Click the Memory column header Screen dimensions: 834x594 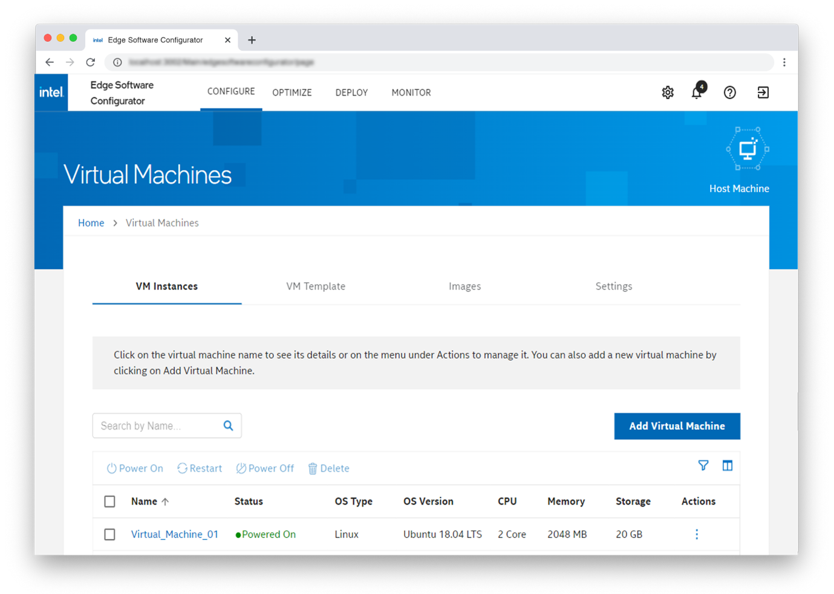pos(566,502)
